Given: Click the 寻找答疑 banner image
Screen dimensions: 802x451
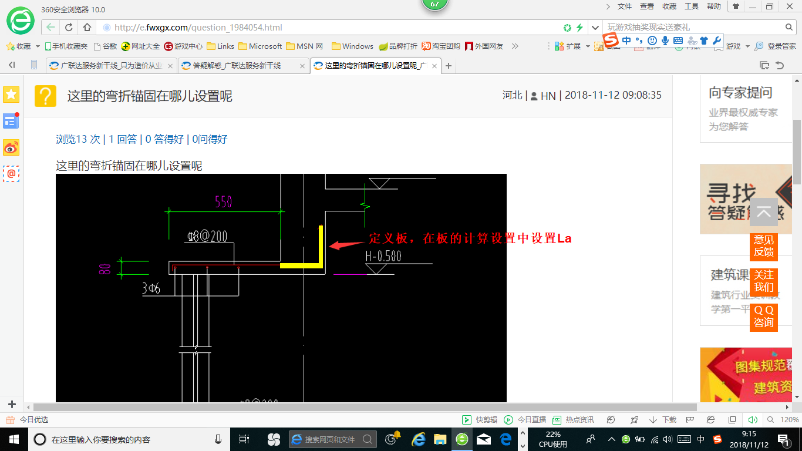Looking at the screenshot, I should click(747, 199).
